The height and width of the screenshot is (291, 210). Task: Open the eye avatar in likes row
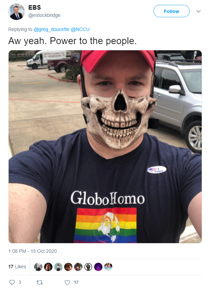[x=68, y=267]
